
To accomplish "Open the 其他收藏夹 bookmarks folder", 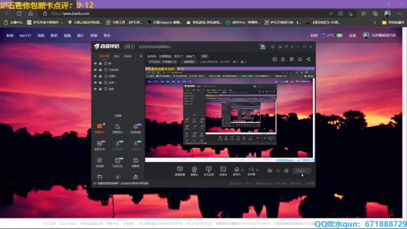I will (x=393, y=22).
